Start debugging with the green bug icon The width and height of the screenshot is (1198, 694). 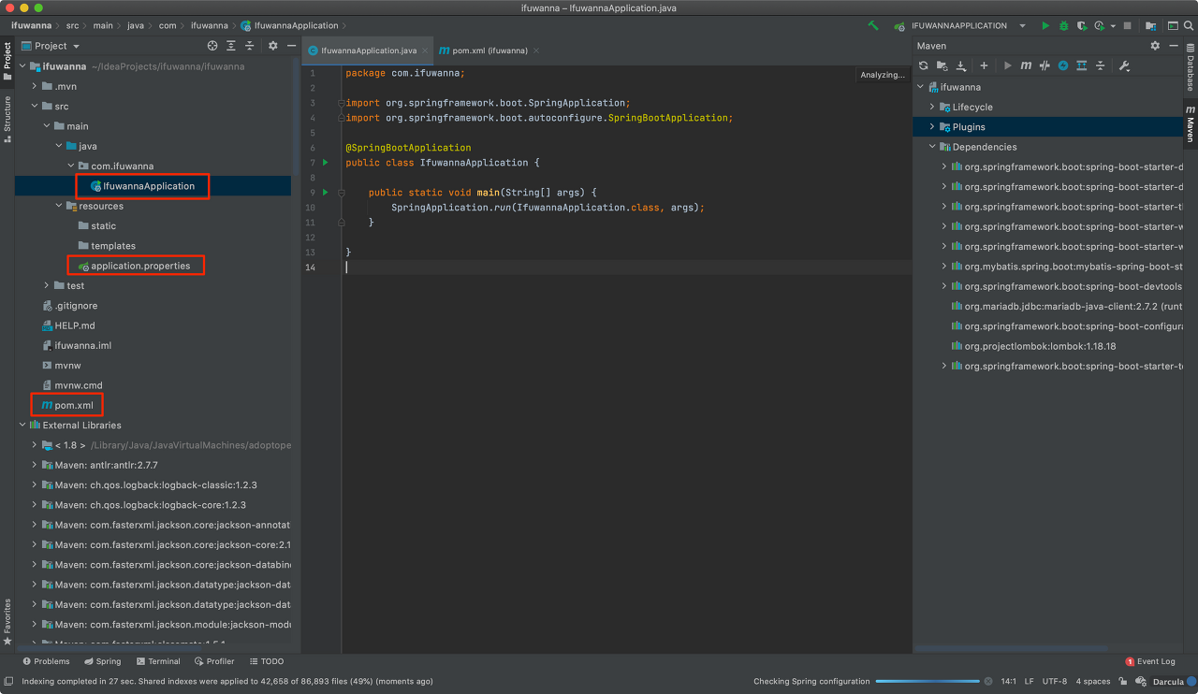point(1063,26)
